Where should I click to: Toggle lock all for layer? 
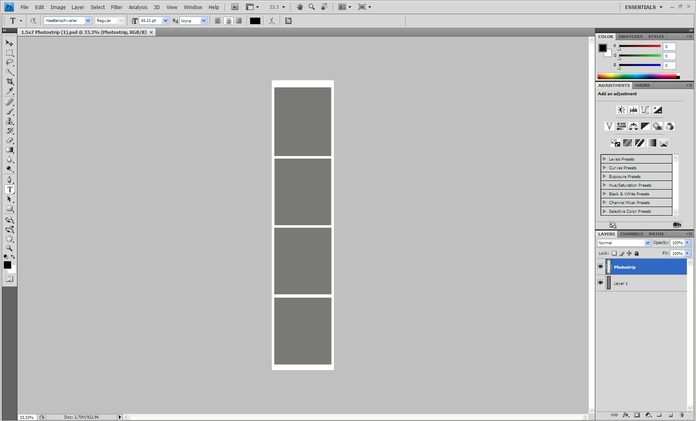[637, 253]
